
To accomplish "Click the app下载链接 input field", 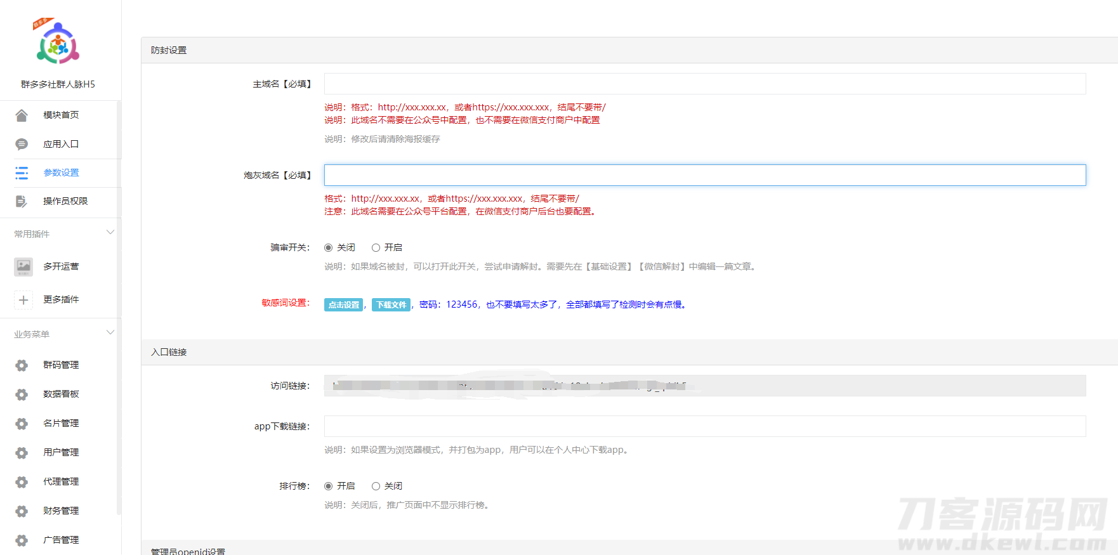I will click(x=704, y=426).
